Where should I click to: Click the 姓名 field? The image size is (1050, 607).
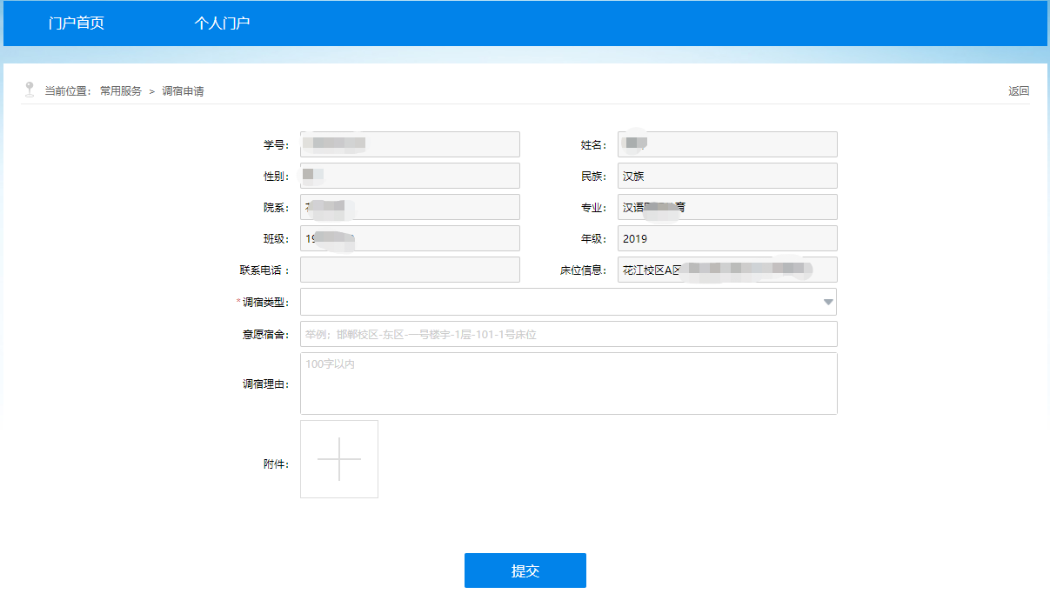coord(727,144)
